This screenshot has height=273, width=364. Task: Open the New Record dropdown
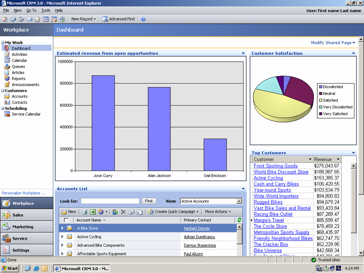point(84,19)
